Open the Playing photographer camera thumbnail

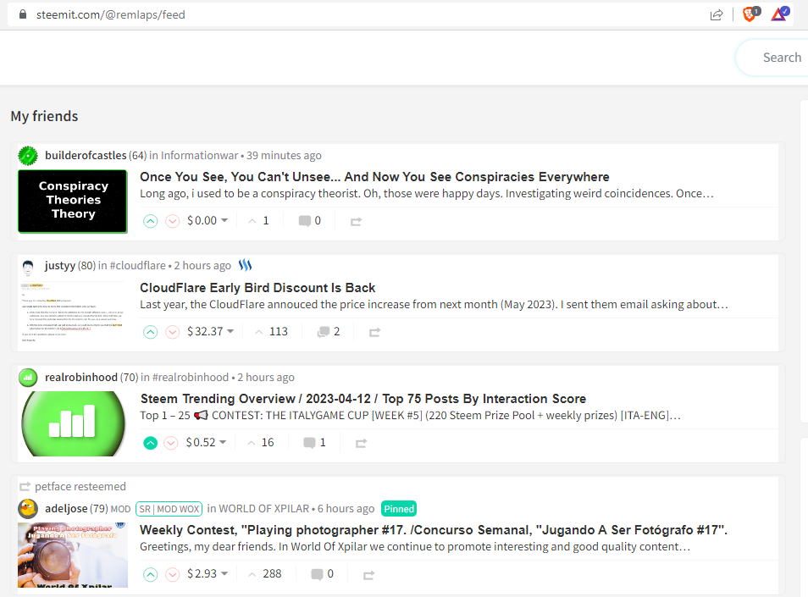click(x=73, y=555)
